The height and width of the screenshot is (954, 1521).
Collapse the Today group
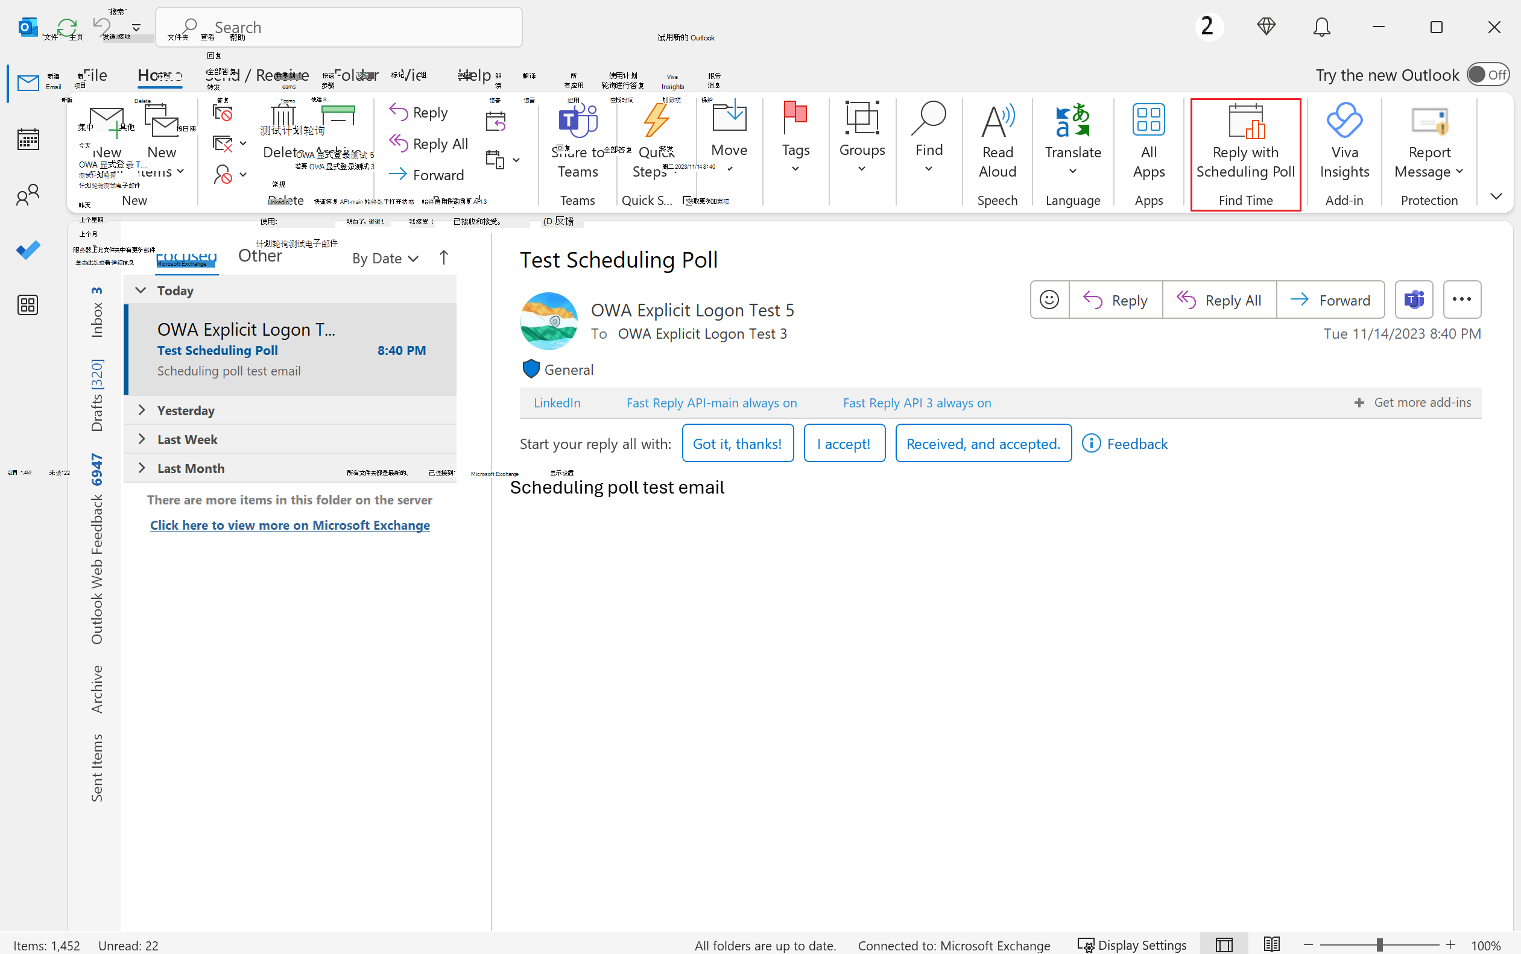(x=141, y=290)
